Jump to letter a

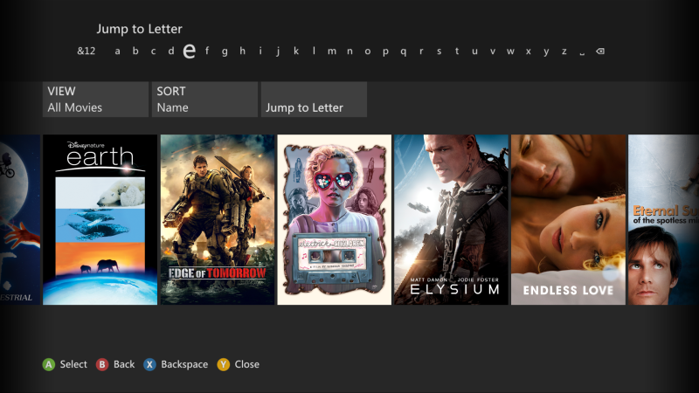click(x=117, y=52)
